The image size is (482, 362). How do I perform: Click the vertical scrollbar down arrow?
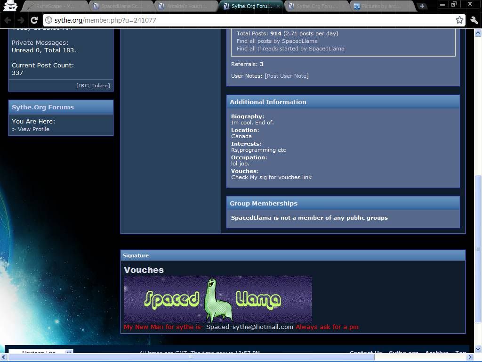pos(478,349)
